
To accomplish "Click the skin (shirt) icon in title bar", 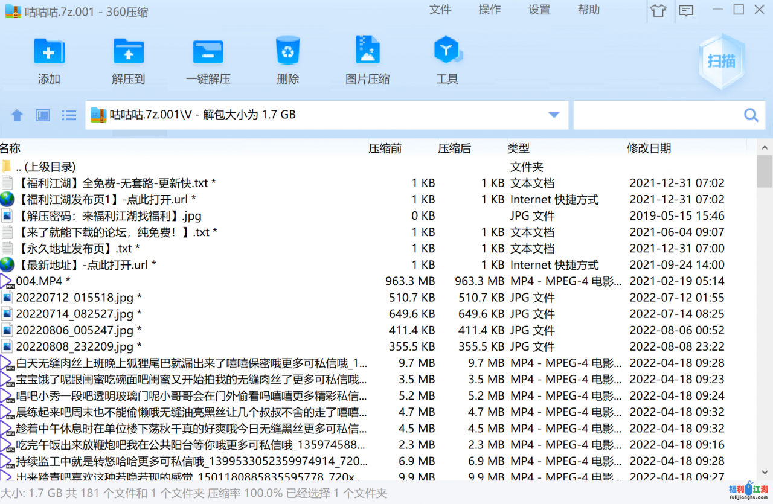I will click(x=658, y=10).
